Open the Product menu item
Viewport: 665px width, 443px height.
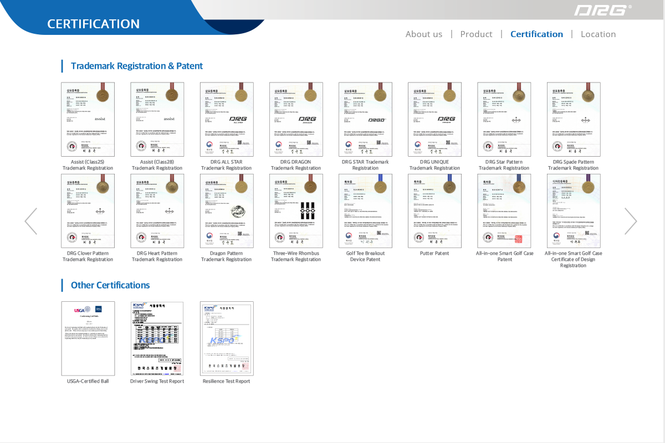(476, 34)
